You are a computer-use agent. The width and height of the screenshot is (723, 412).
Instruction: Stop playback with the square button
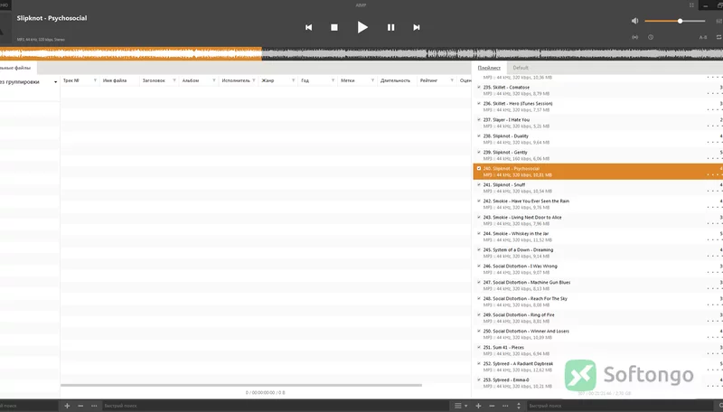(x=334, y=28)
